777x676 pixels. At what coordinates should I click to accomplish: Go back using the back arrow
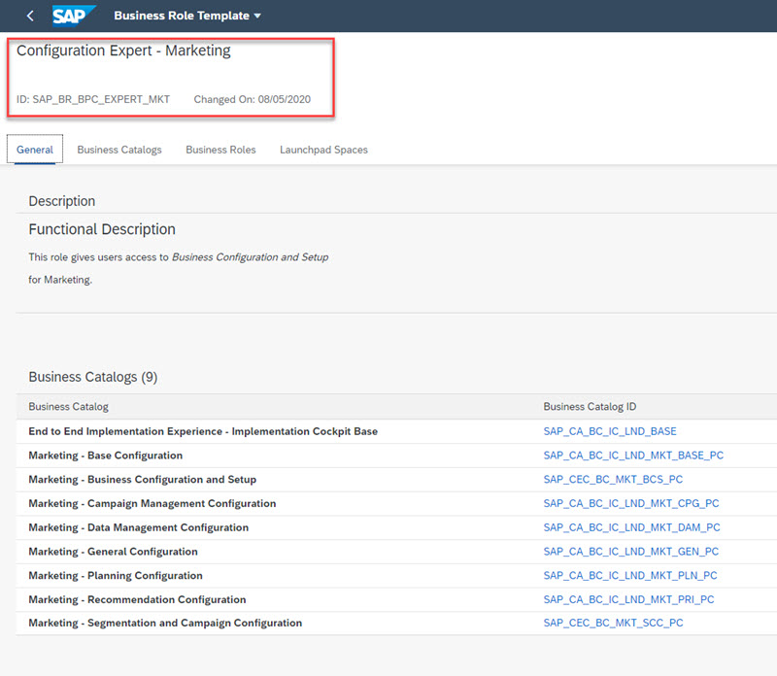pos(30,16)
